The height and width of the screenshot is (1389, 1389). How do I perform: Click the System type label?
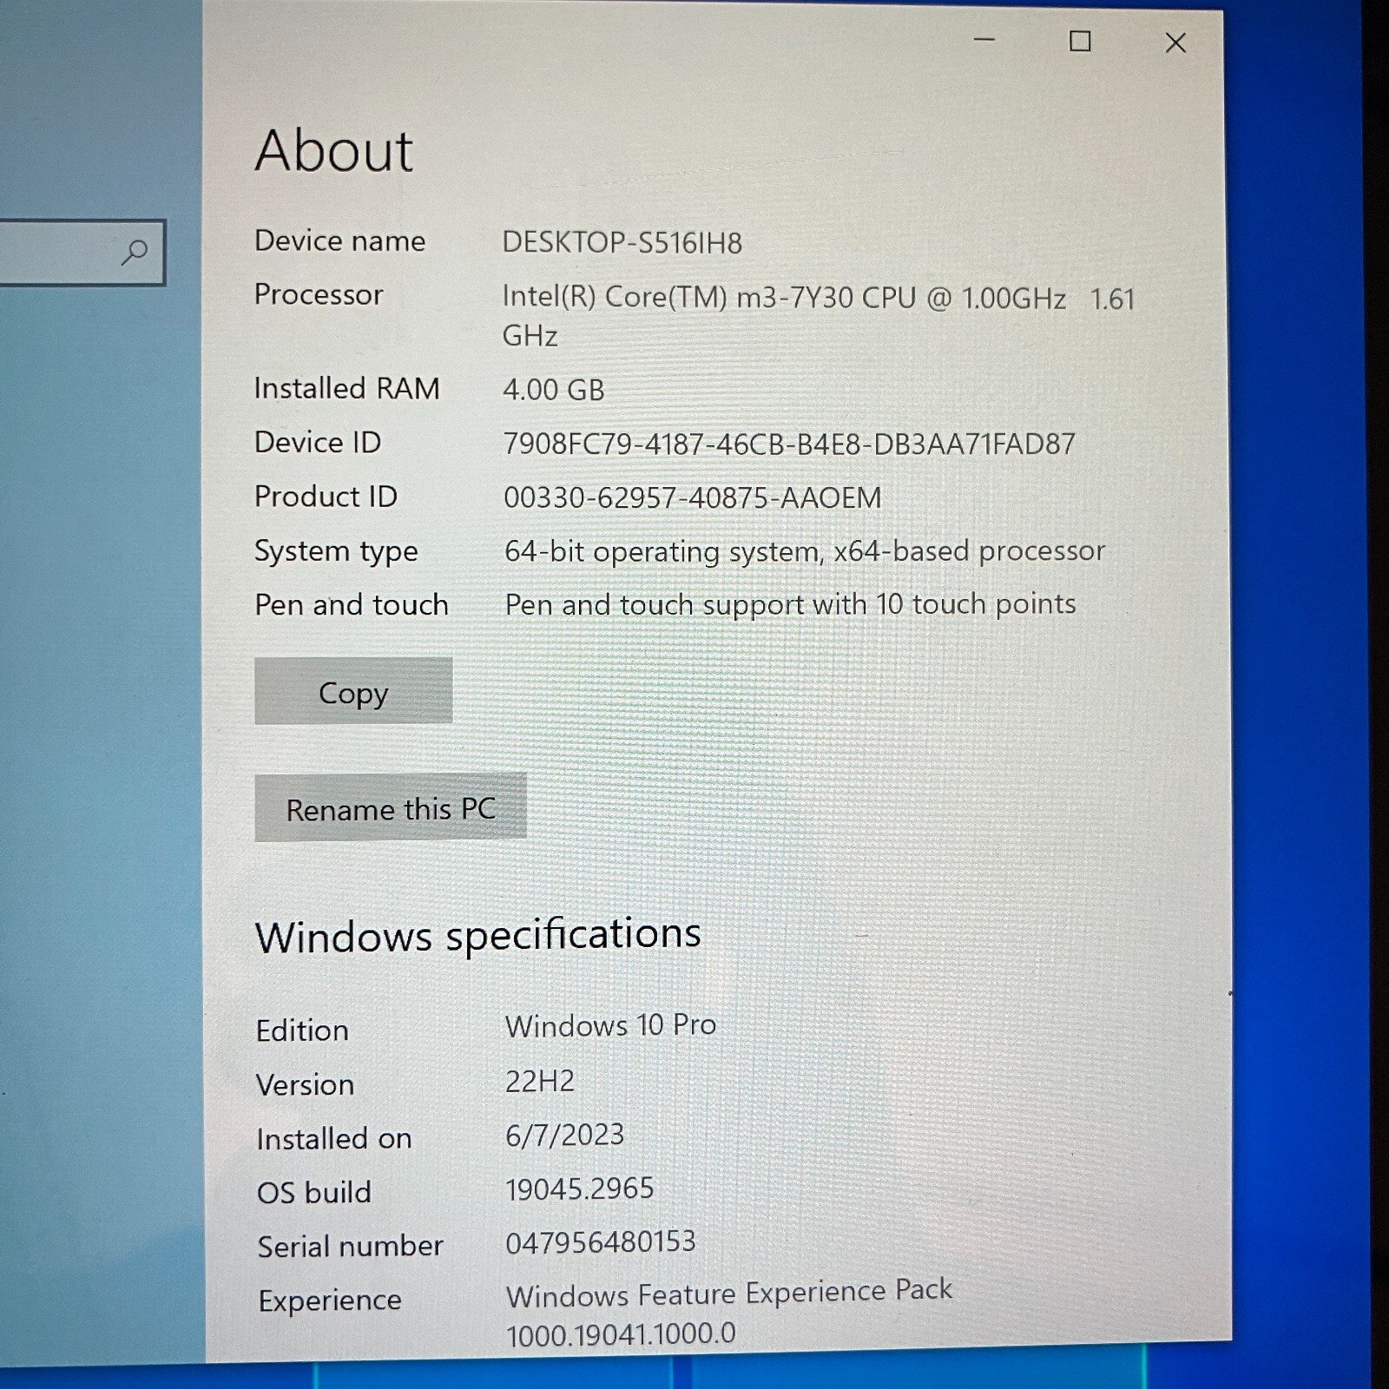(x=336, y=552)
